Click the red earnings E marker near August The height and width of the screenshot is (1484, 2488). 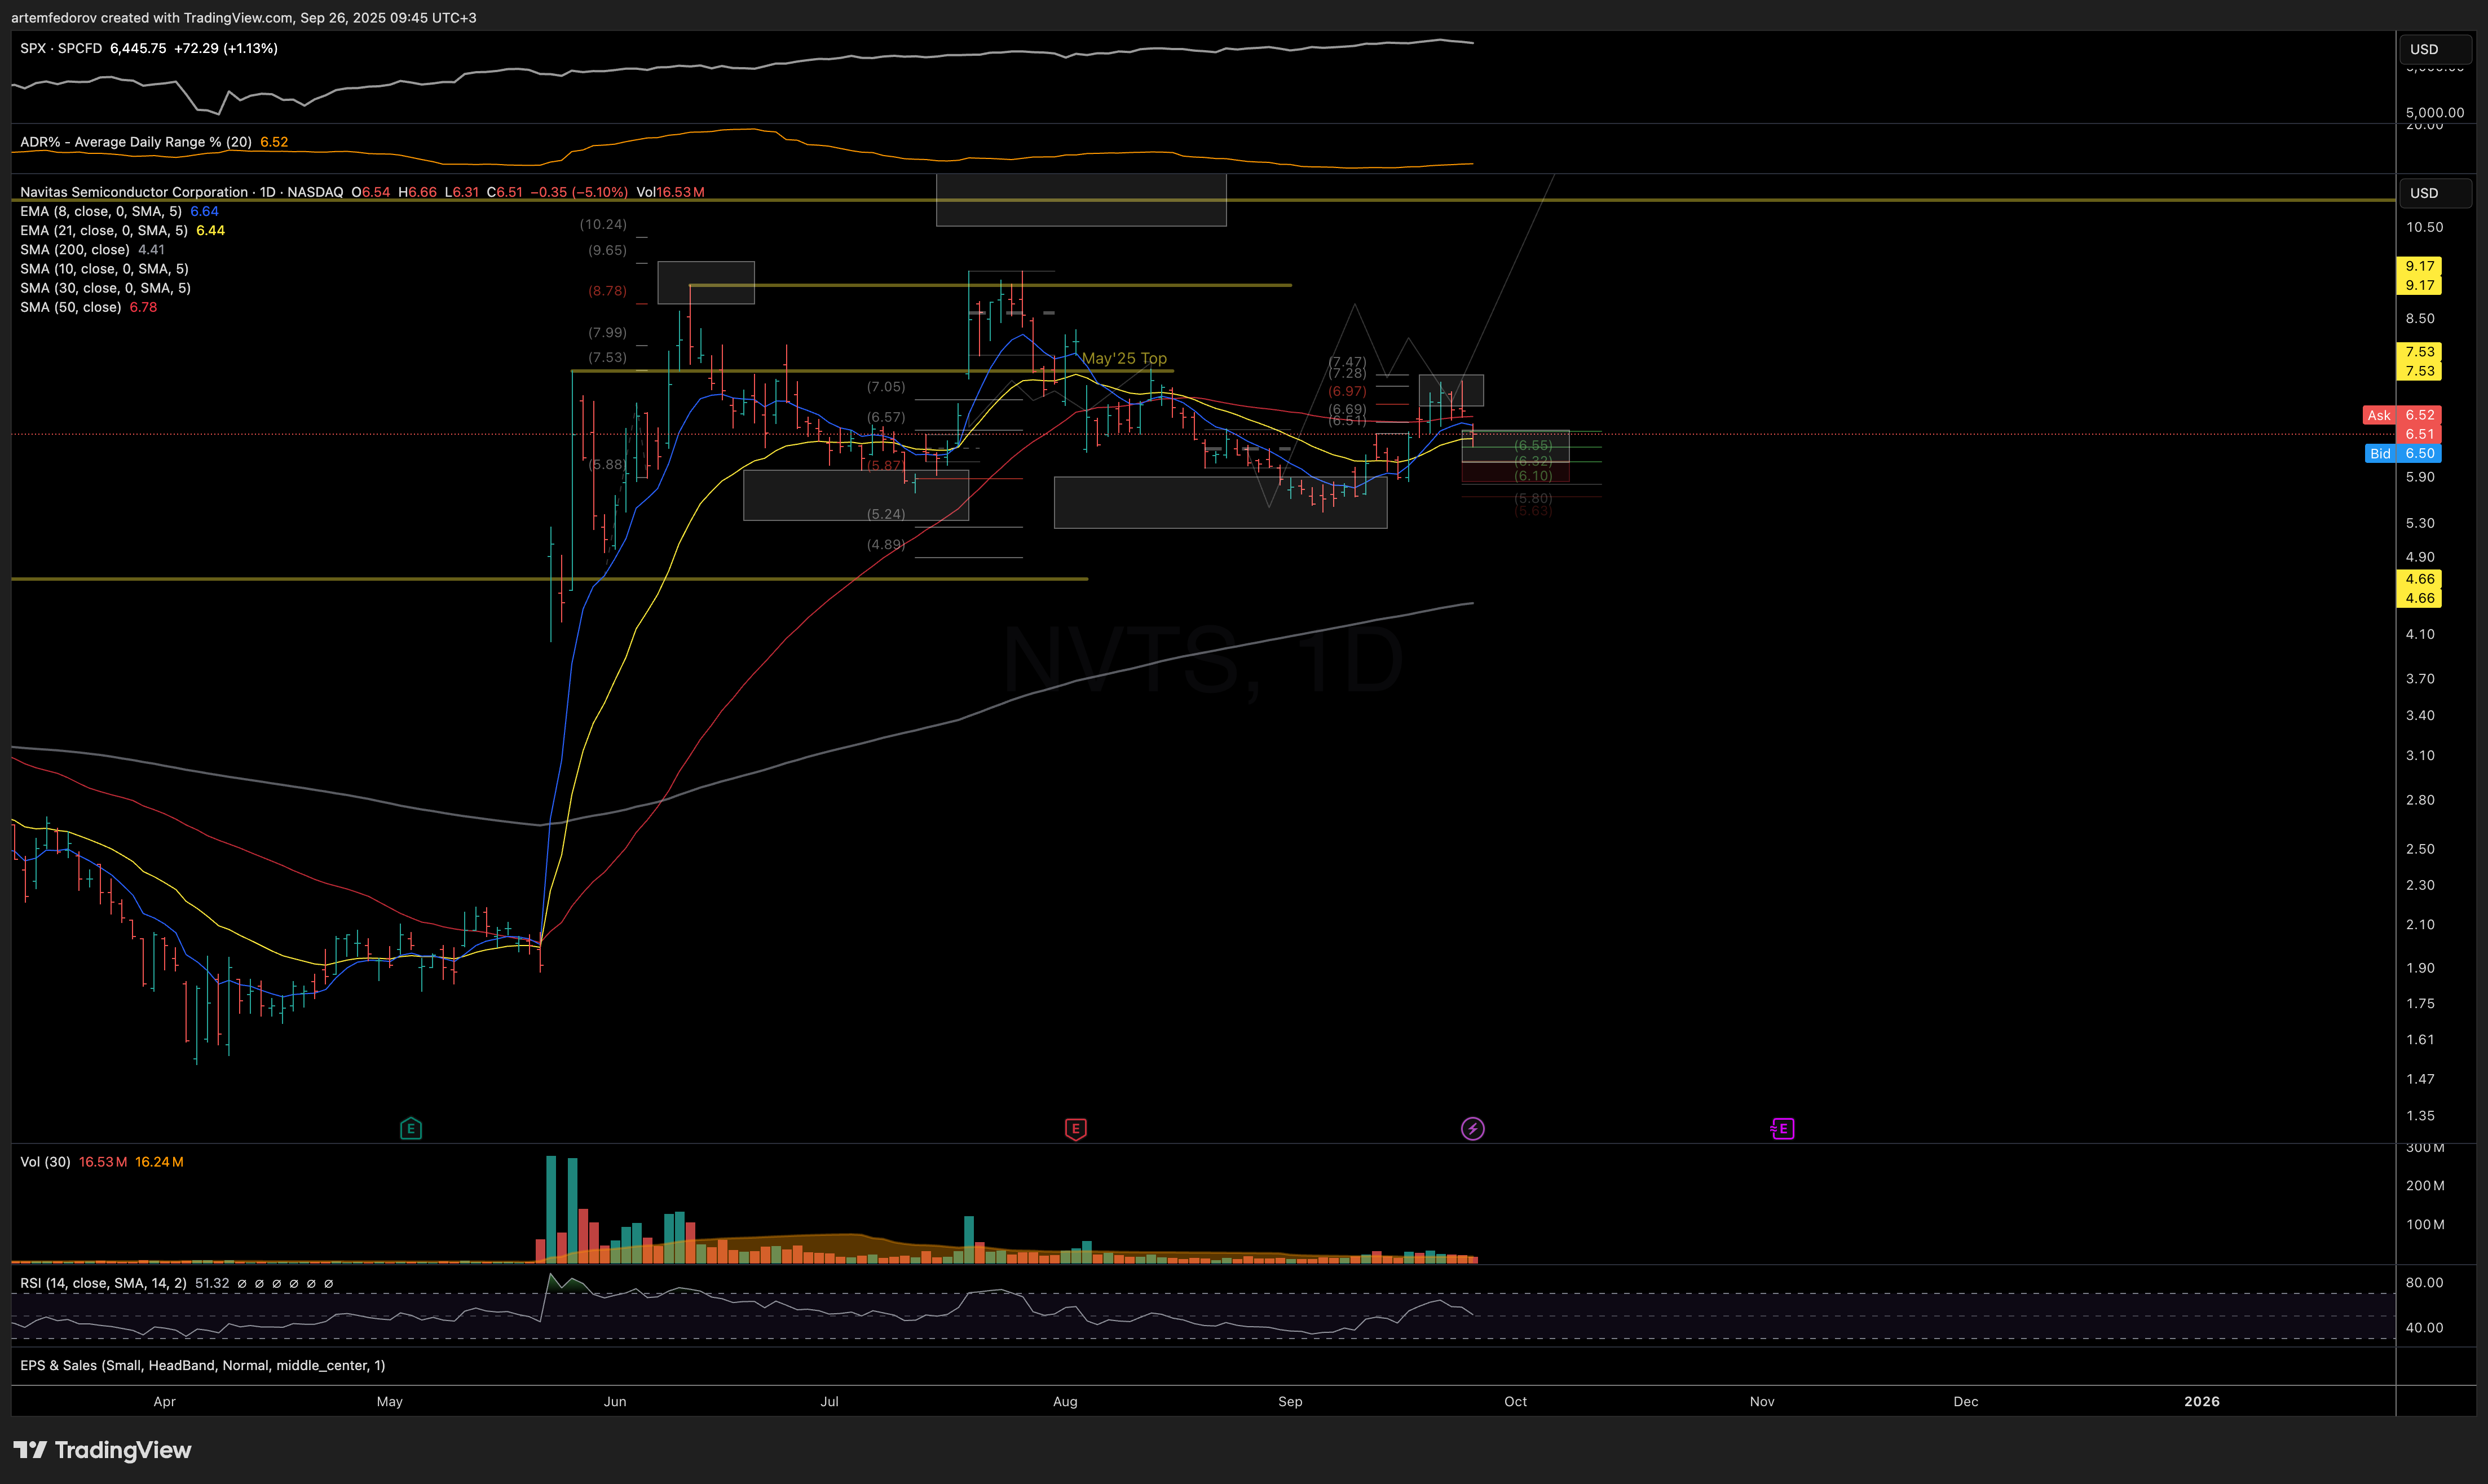click(x=1075, y=1129)
